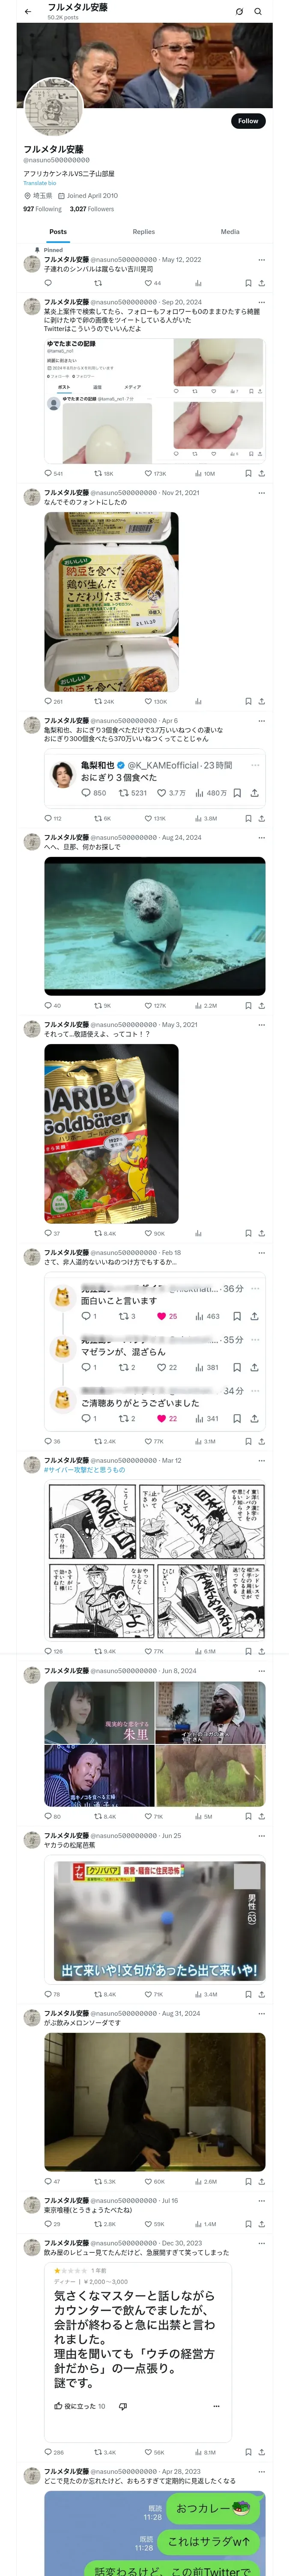Image resolution: width=289 pixels, height=2576 pixels.
Task: View the 927 Following list
Action: coord(43,209)
